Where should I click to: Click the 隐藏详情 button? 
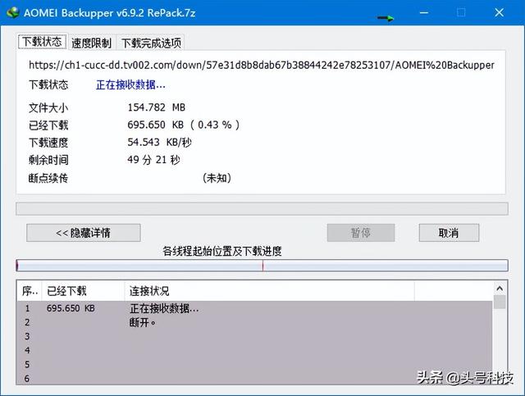(x=84, y=233)
